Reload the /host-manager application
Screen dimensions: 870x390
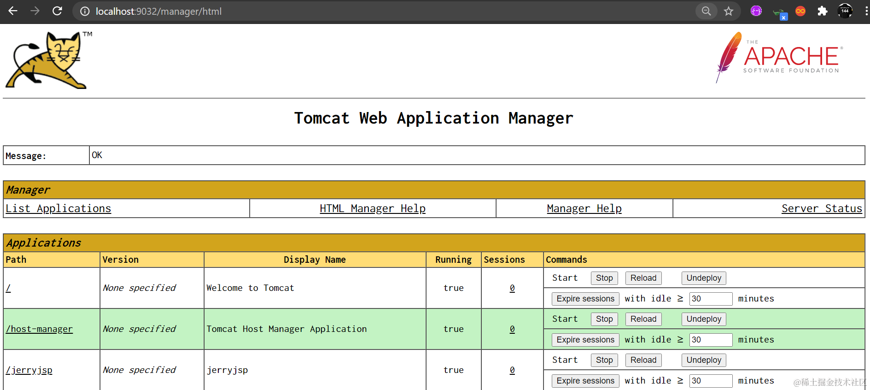tap(643, 319)
